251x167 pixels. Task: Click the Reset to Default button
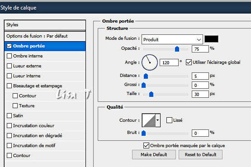(x=200, y=154)
